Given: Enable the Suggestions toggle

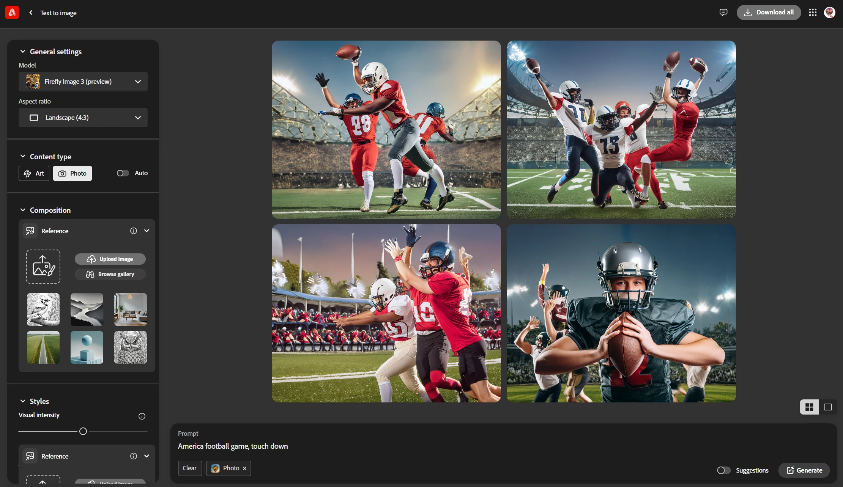Looking at the screenshot, I should pos(723,470).
